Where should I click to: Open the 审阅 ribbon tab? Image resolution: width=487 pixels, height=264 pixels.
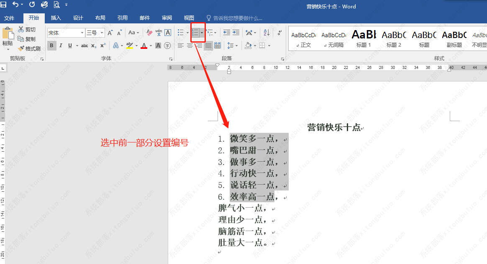167,18
